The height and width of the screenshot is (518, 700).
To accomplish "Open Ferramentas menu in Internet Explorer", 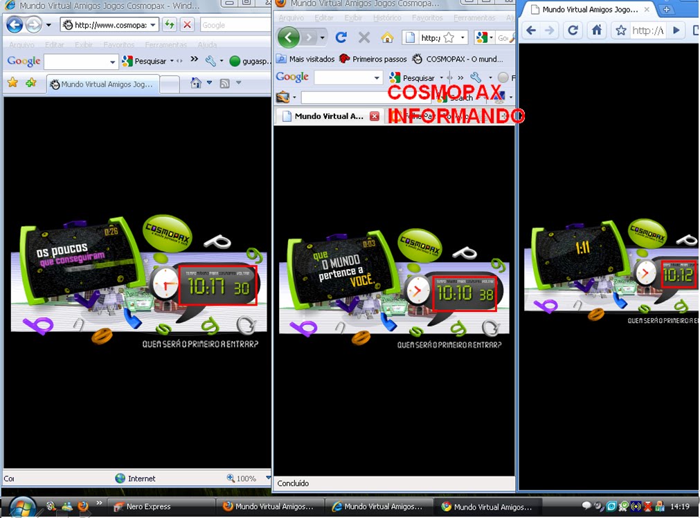I will point(166,44).
